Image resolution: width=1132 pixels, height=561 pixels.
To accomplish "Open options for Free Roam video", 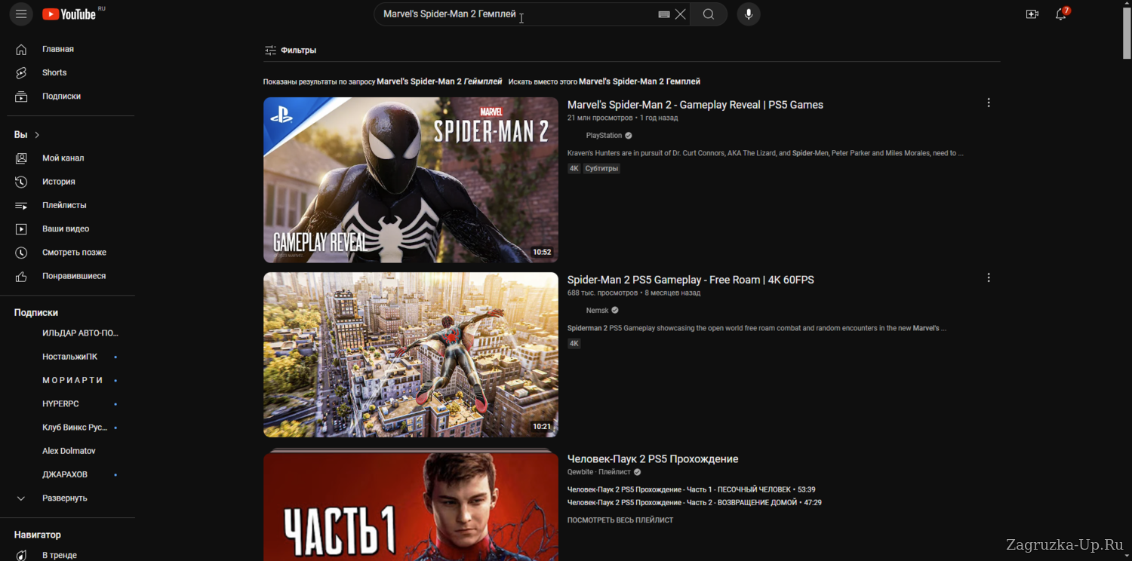I will click(x=989, y=278).
